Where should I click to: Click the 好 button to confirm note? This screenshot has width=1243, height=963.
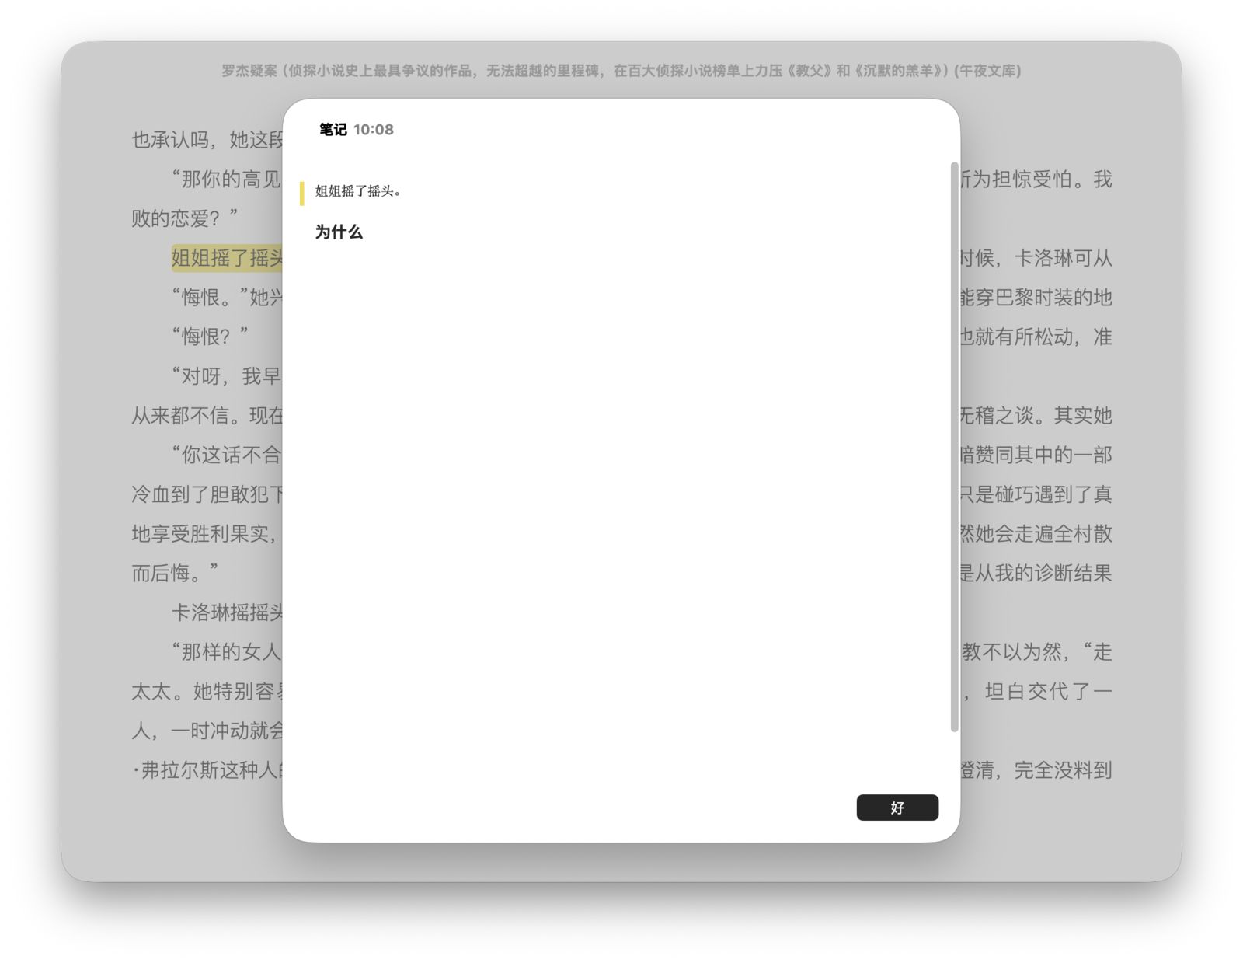point(897,808)
